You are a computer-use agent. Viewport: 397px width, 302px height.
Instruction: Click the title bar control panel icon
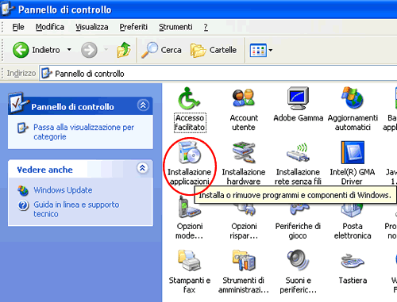click(x=7, y=10)
